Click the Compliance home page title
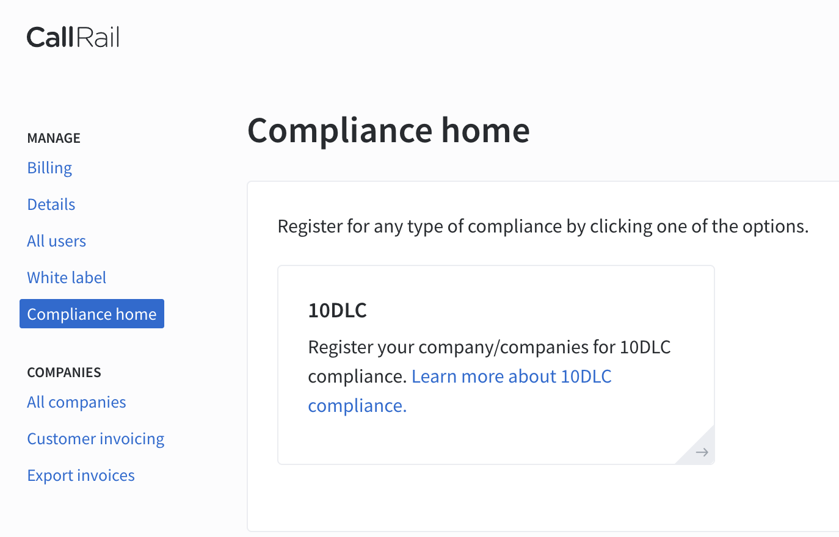 (388, 130)
